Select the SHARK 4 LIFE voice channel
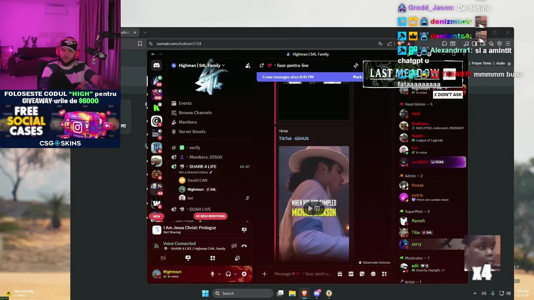Screen dimensions: 534x300 click(211, 167)
